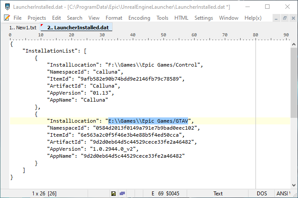Click the ANSI encoding status field
Viewport: 298px width, 198px height.
(283, 194)
